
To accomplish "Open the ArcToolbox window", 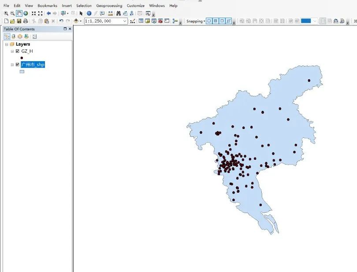I will 159,21.
